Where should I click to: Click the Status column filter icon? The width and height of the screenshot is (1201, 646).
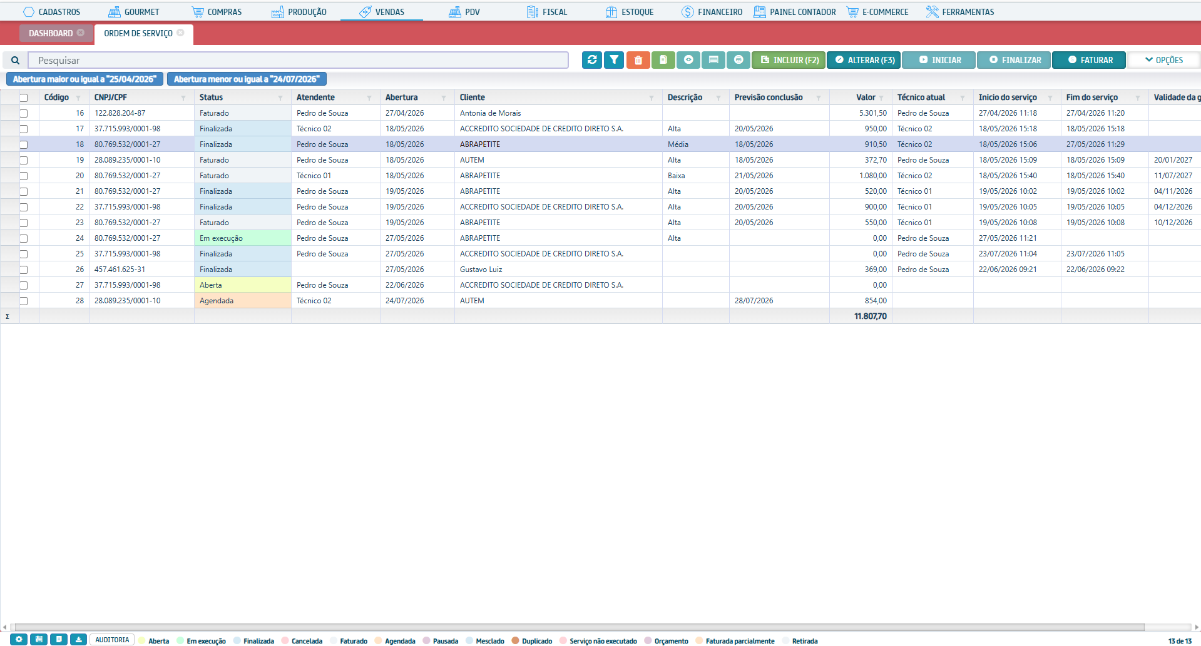click(x=280, y=98)
